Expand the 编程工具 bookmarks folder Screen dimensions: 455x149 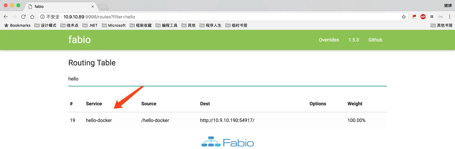[166, 25]
